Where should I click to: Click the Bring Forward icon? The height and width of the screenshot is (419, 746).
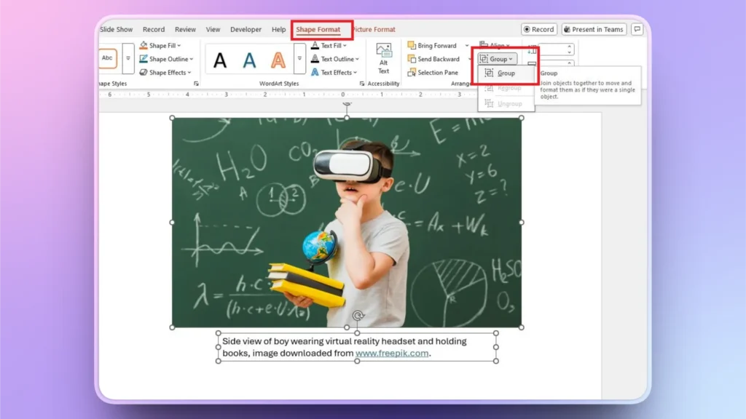413,45
